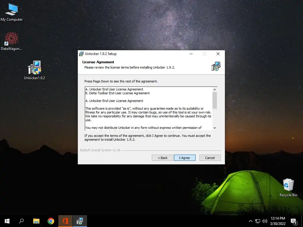Image resolution: width=303 pixels, height=227 pixels.
Task: Click the Unlocker icon in the setup title bar
Action: (x=81, y=54)
